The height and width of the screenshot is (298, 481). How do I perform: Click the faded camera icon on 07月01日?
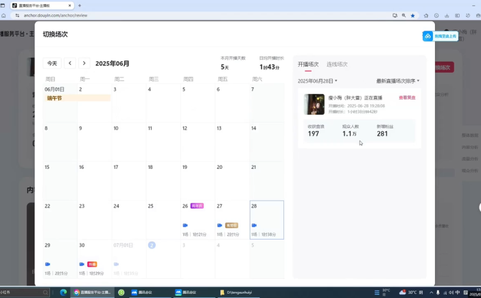coord(116,264)
